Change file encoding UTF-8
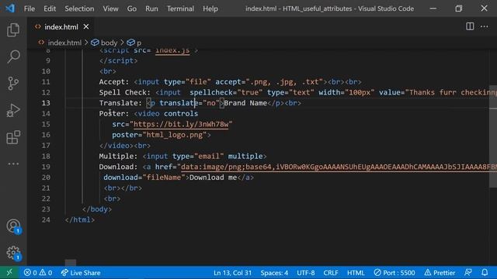Screen dimensions: 497x279 pyautogui.click(x=305, y=273)
